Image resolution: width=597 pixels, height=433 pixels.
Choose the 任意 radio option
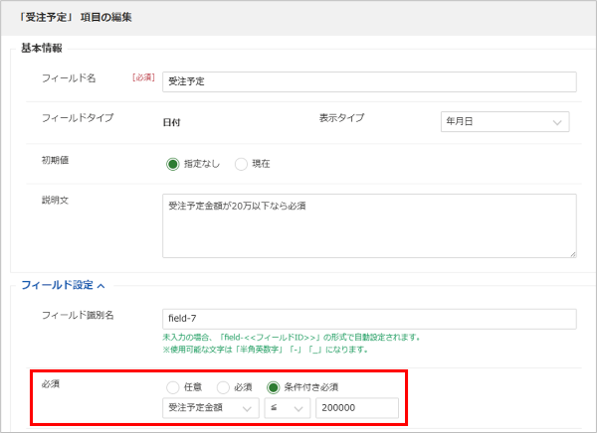174,386
